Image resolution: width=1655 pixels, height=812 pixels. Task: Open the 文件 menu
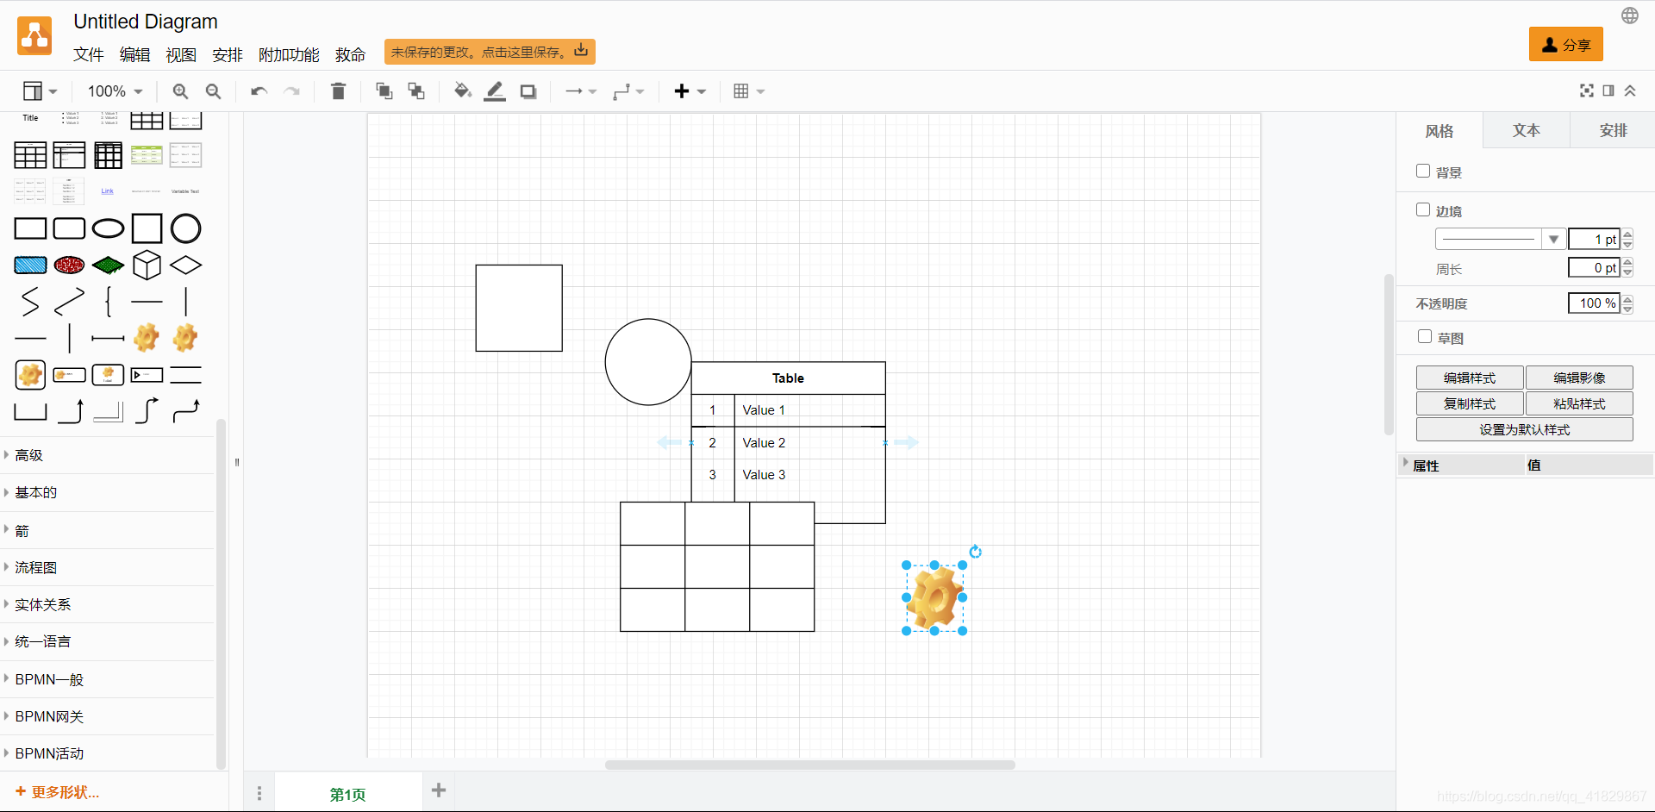(88, 55)
